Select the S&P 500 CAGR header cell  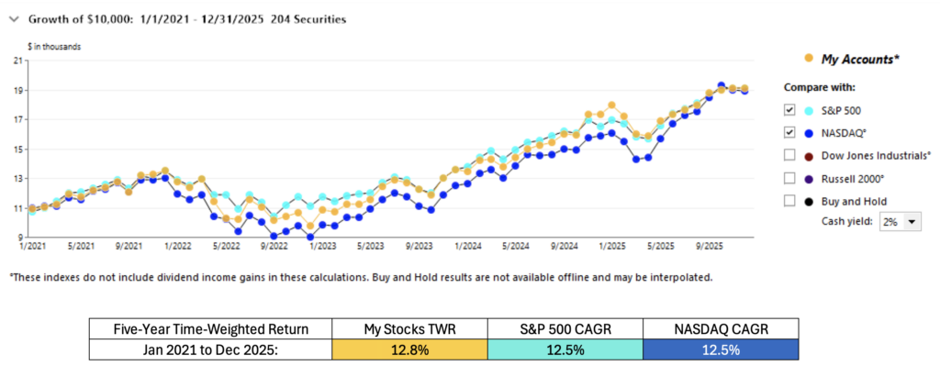tap(561, 330)
